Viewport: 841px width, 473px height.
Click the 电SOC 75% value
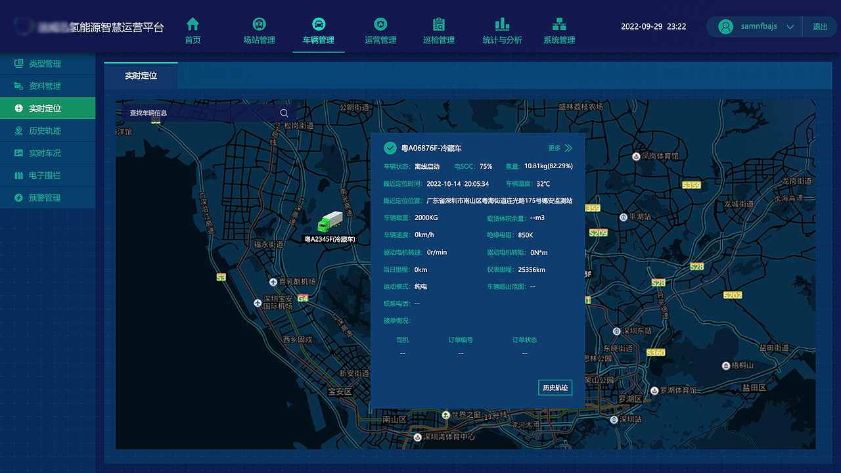point(486,166)
